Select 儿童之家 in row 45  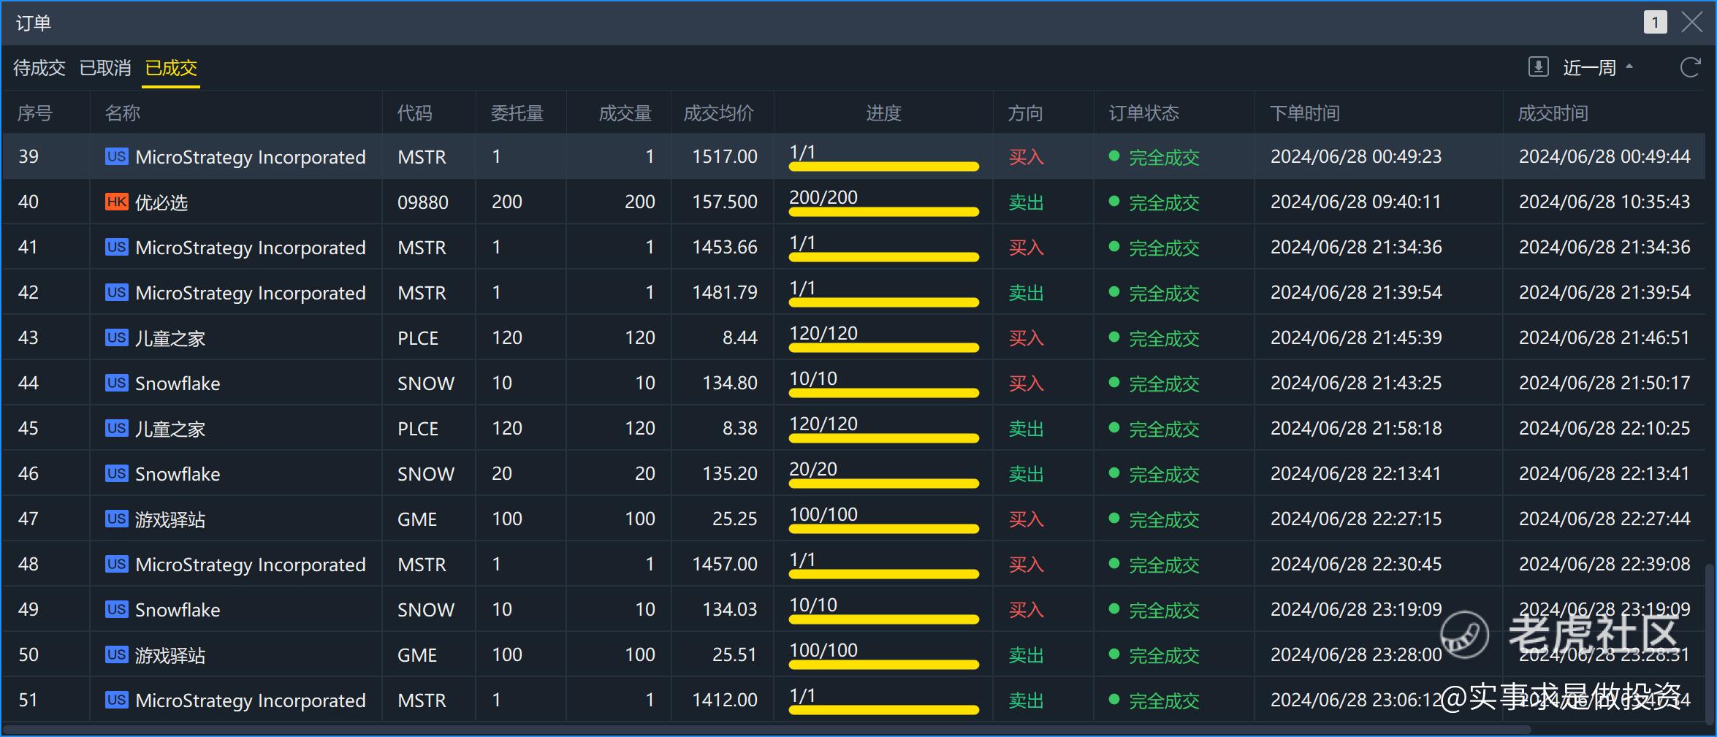170,429
